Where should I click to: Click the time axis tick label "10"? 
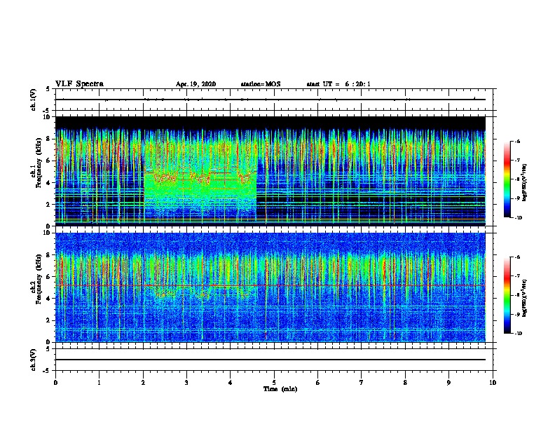(x=493, y=383)
